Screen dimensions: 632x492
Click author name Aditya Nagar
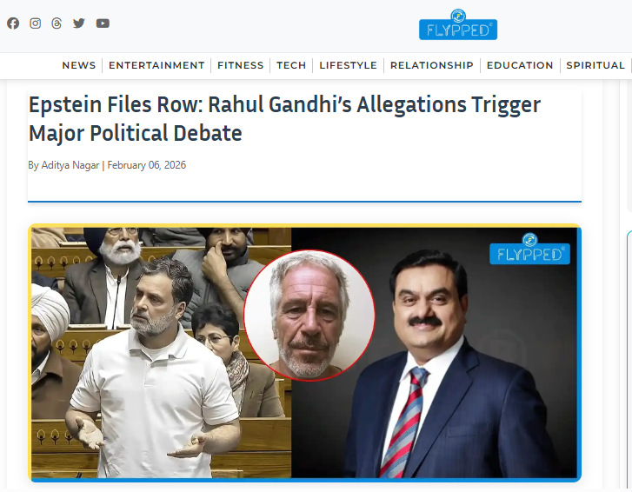click(x=70, y=165)
